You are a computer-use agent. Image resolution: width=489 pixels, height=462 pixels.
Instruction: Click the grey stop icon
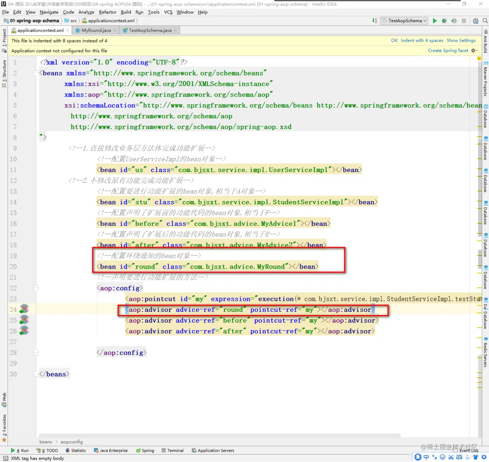pyautogui.click(x=464, y=21)
